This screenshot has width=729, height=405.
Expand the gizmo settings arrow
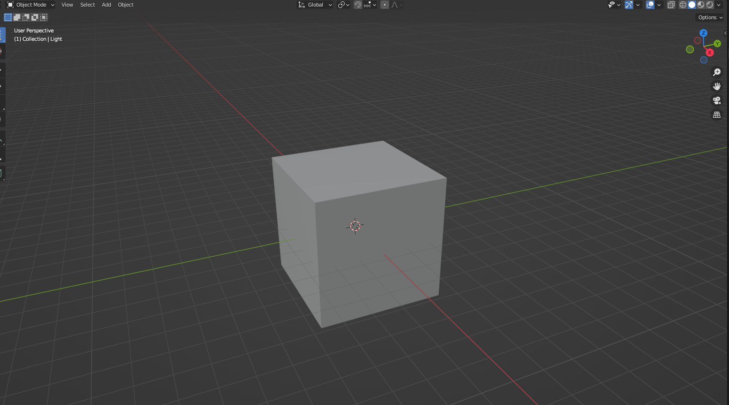click(x=638, y=5)
